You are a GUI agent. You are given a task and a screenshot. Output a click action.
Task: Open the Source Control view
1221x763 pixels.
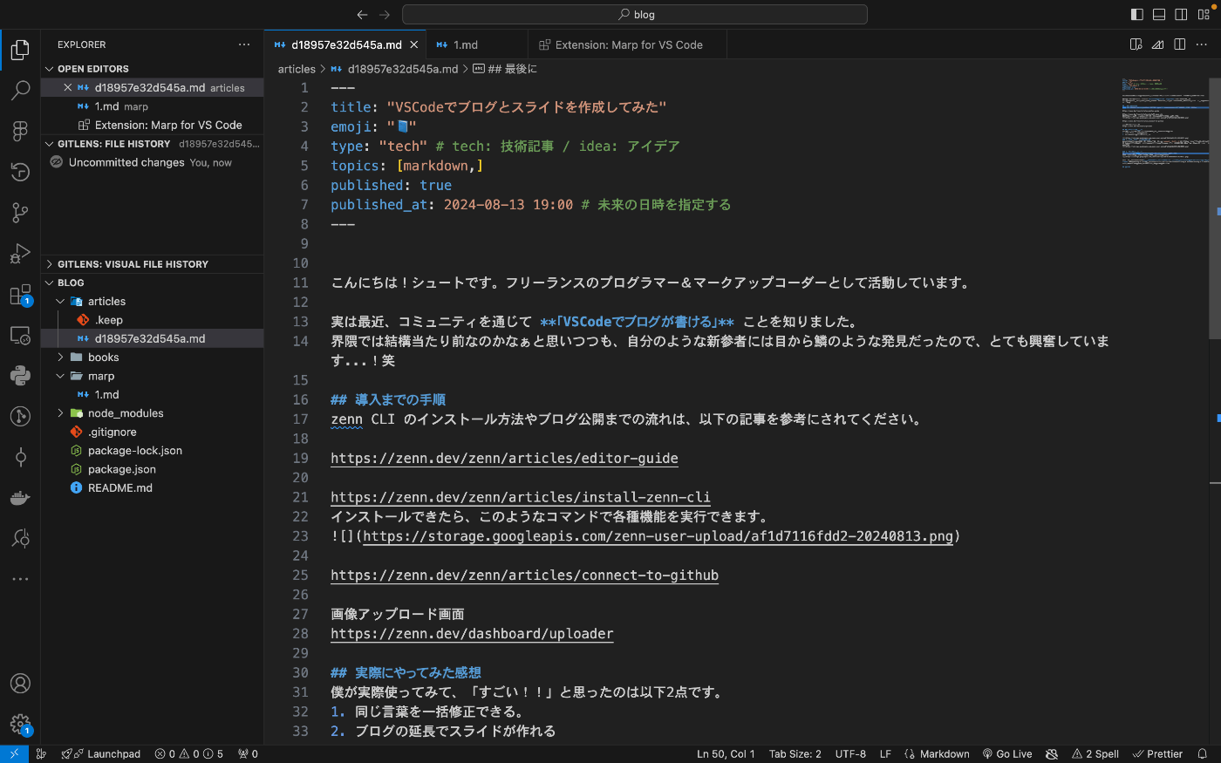tap(20, 213)
